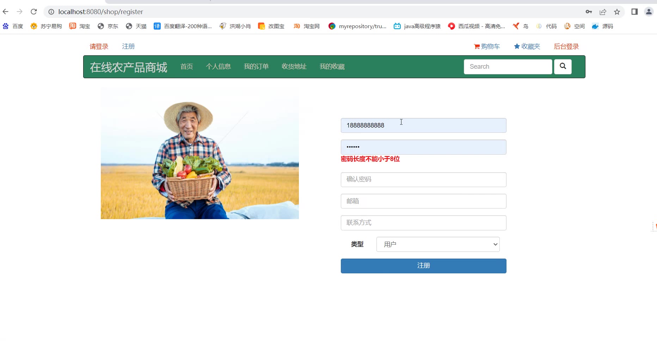Open the 收藏夹 favorites link

527,46
